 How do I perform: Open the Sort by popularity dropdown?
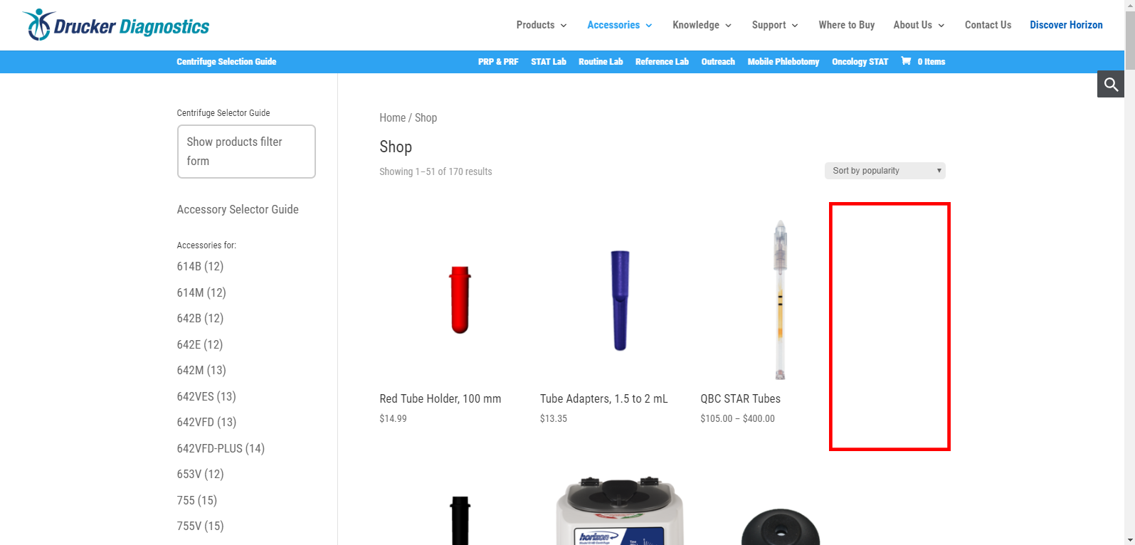[x=885, y=171]
